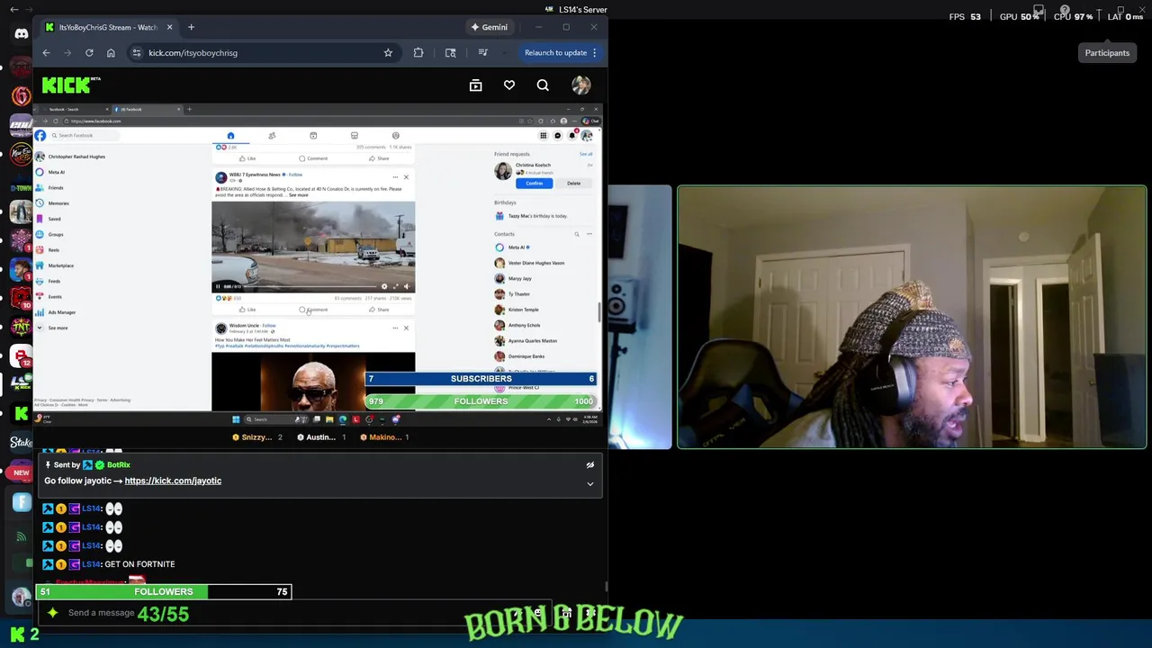1152x648 pixels.
Task: Open the server with the red 6 icon
Action: click(21, 95)
